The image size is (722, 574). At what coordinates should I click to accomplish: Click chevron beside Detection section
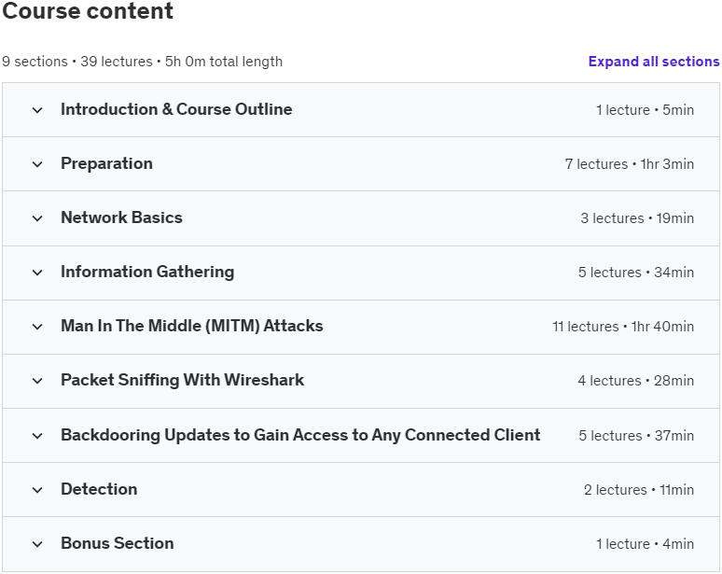pos(37,490)
